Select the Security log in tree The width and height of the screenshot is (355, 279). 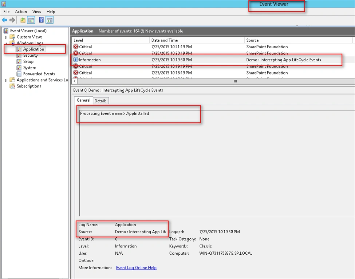click(x=30, y=55)
